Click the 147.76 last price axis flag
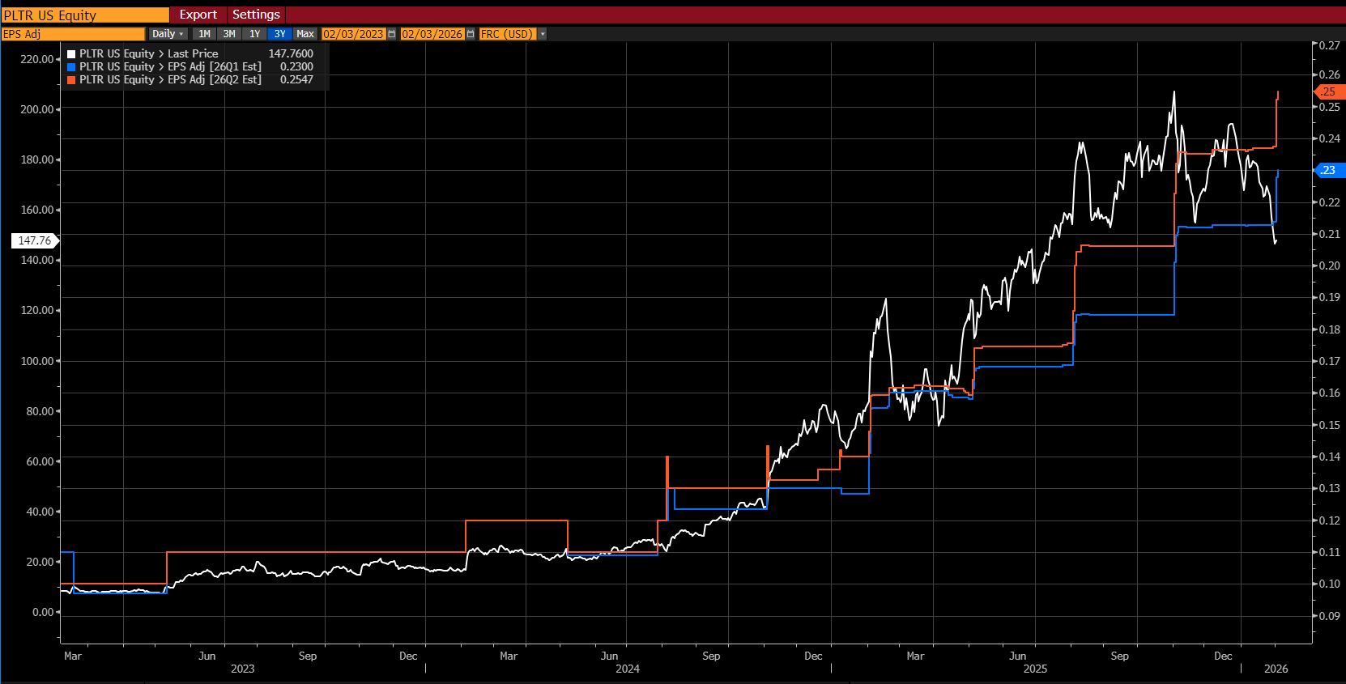This screenshot has height=684, width=1346. 34,240
